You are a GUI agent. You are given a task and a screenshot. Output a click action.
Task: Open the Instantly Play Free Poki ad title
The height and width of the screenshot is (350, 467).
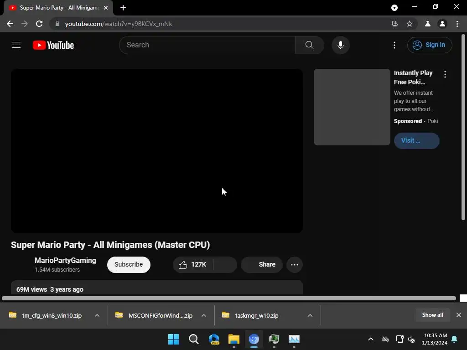(x=413, y=77)
